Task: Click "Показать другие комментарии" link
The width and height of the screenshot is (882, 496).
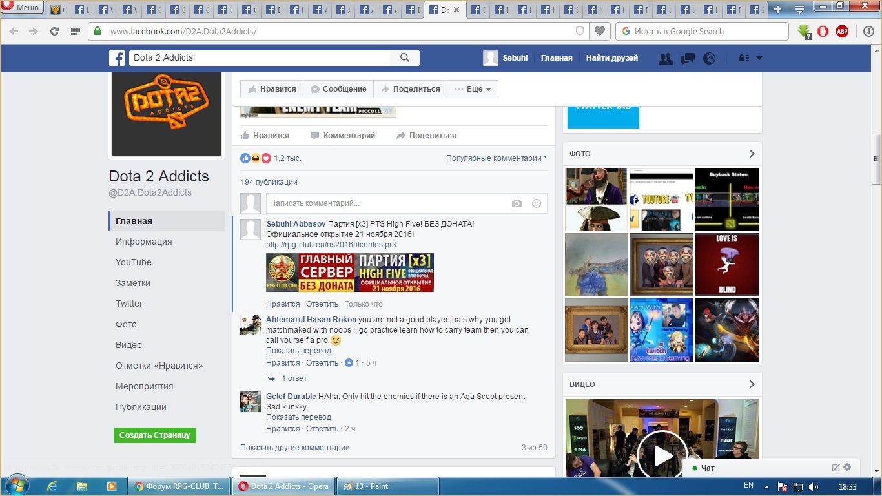Action: click(295, 448)
